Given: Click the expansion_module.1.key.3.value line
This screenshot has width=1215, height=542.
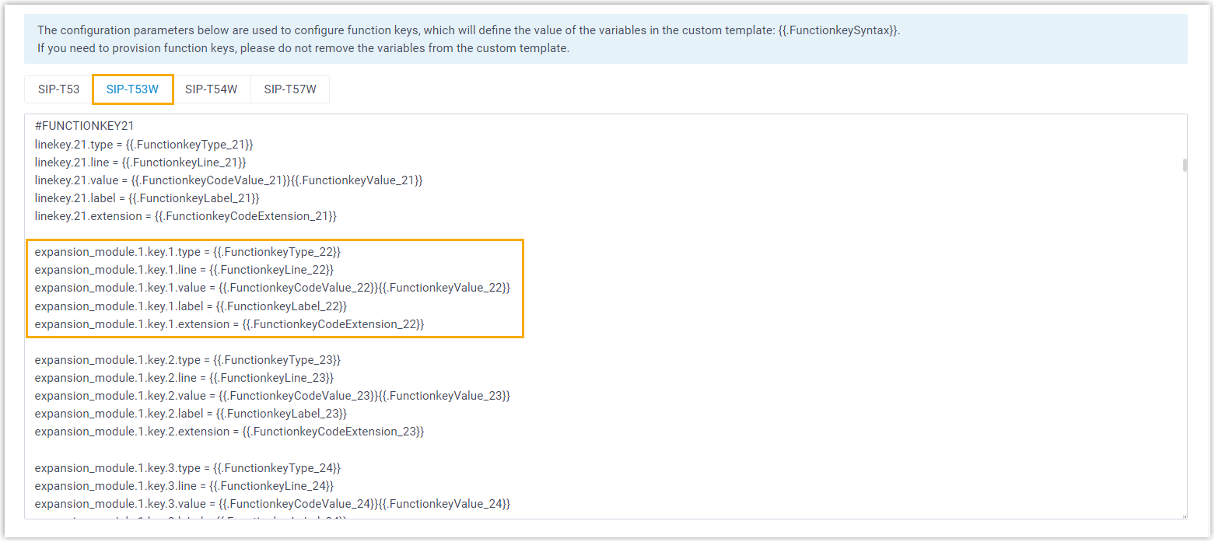Looking at the screenshot, I should point(272,504).
